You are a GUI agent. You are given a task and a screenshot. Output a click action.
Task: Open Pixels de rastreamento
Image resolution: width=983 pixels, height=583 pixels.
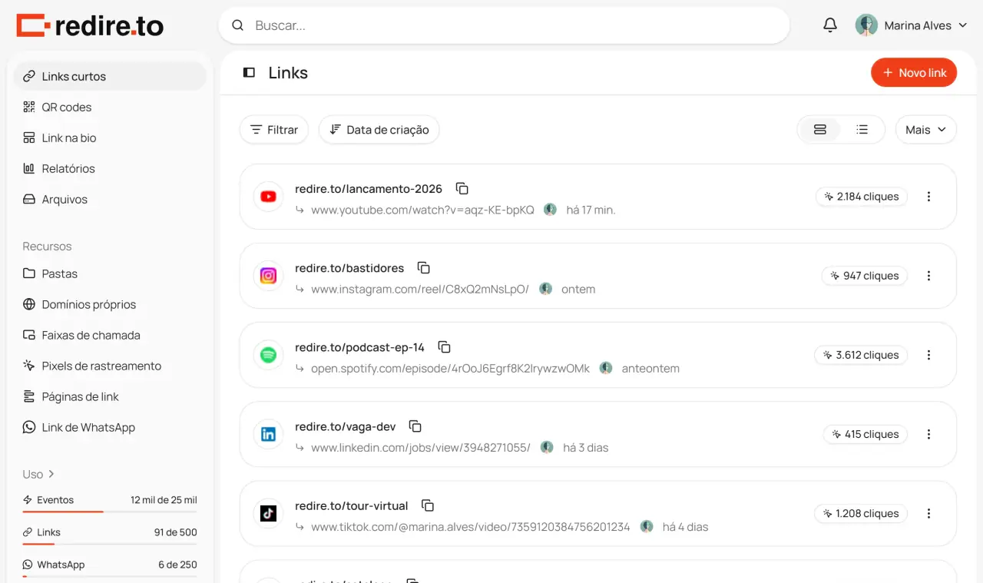click(x=110, y=366)
